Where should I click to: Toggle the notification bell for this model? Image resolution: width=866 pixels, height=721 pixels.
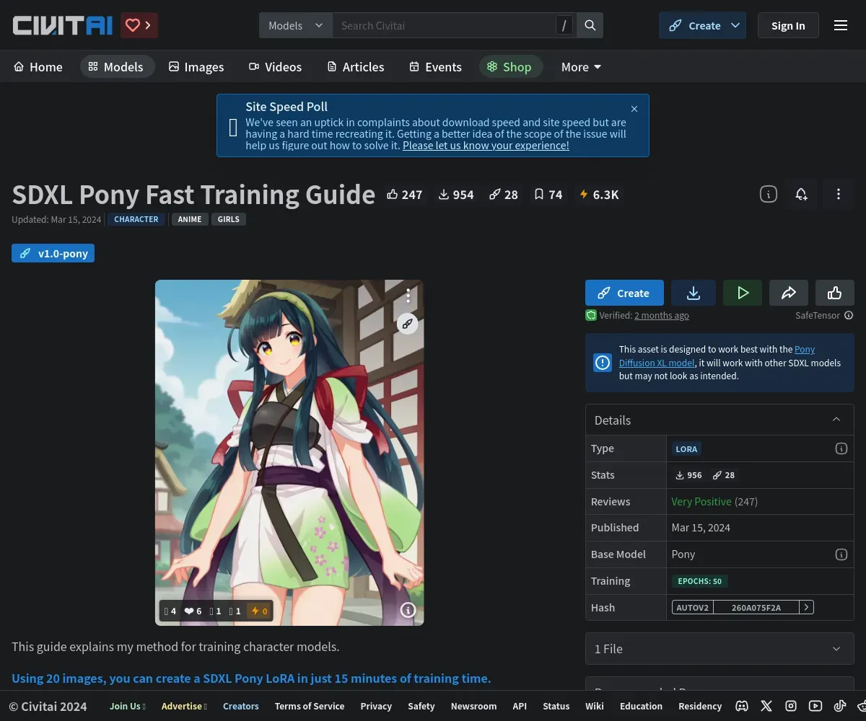(x=801, y=194)
